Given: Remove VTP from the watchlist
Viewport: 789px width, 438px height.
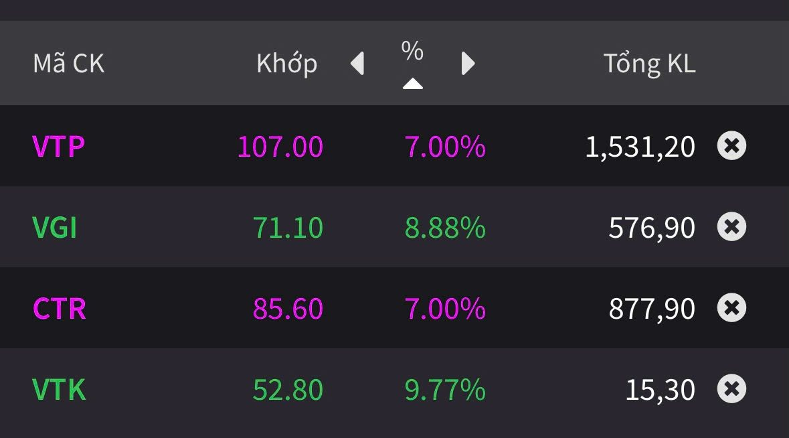Looking at the screenshot, I should 731,146.
